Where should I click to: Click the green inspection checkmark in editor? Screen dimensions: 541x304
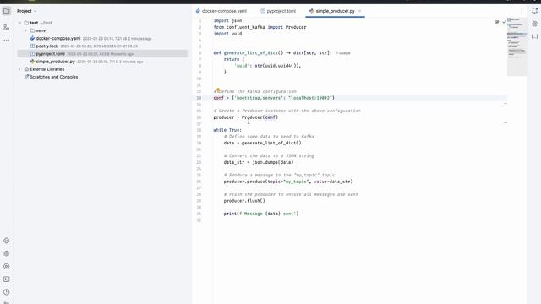point(504,22)
